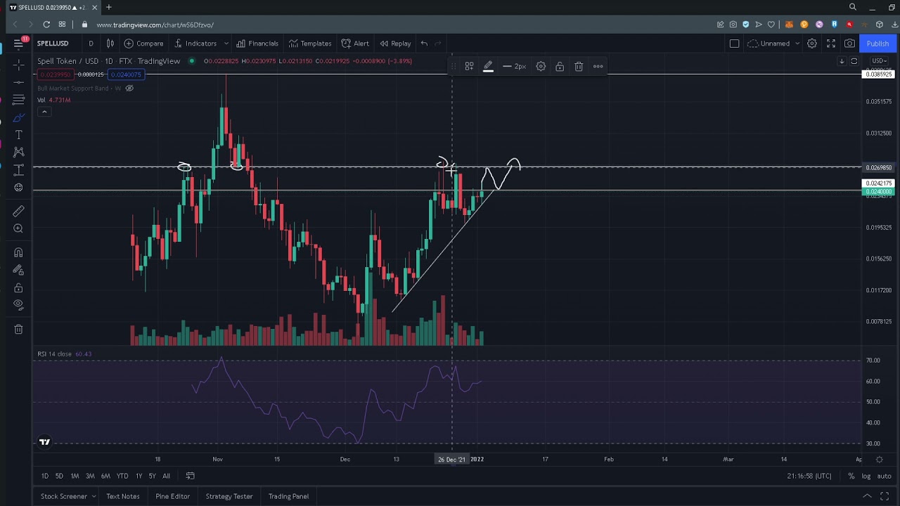Open the Trading Panel tab

coord(288,496)
